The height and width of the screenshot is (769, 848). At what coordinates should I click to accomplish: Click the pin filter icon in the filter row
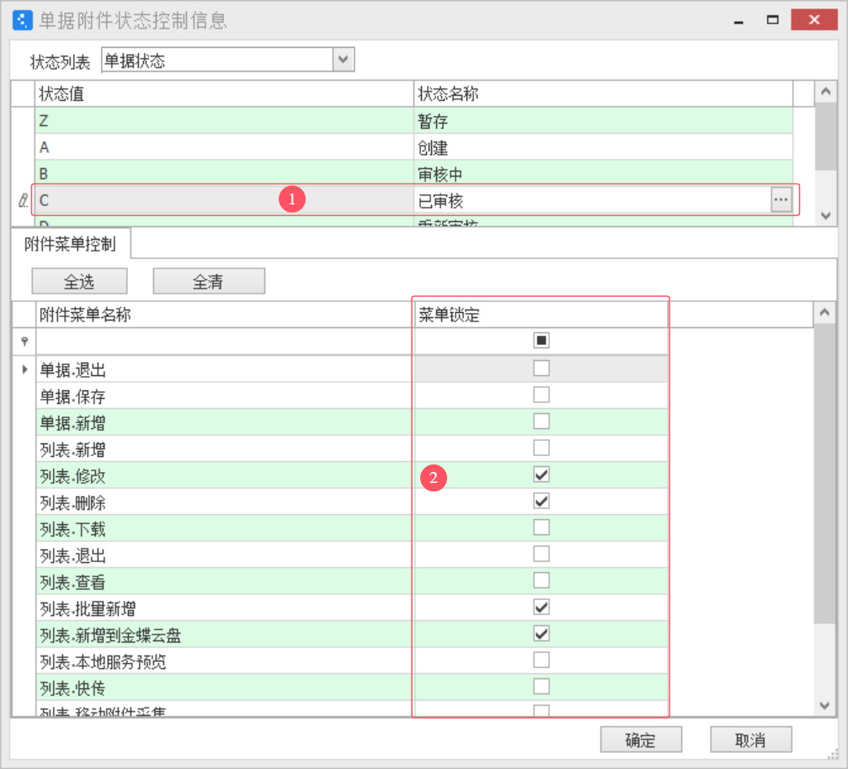[x=25, y=340]
